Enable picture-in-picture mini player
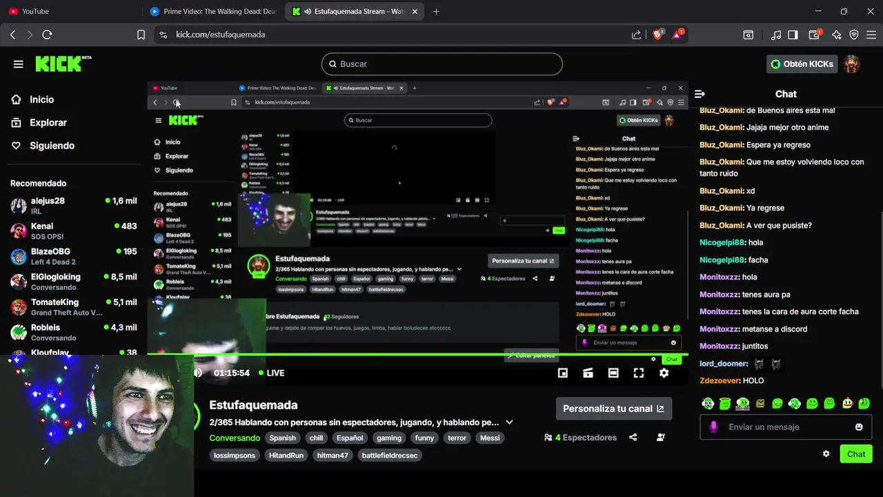Viewport: 883px width, 497px height. (563, 373)
